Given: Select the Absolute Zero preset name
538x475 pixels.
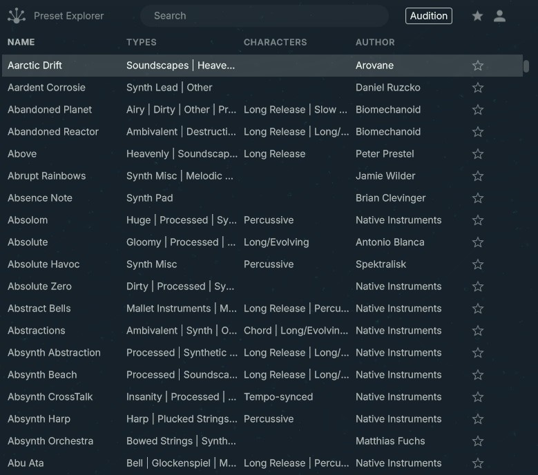Looking at the screenshot, I should point(39,287).
